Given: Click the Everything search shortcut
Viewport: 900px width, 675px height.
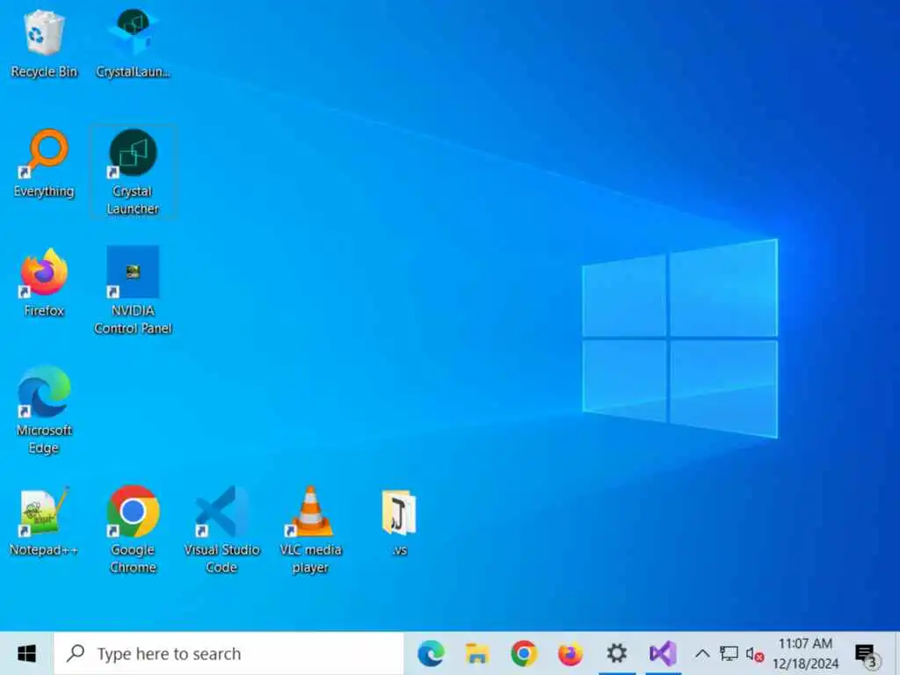Looking at the screenshot, I should pyautogui.click(x=44, y=163).
